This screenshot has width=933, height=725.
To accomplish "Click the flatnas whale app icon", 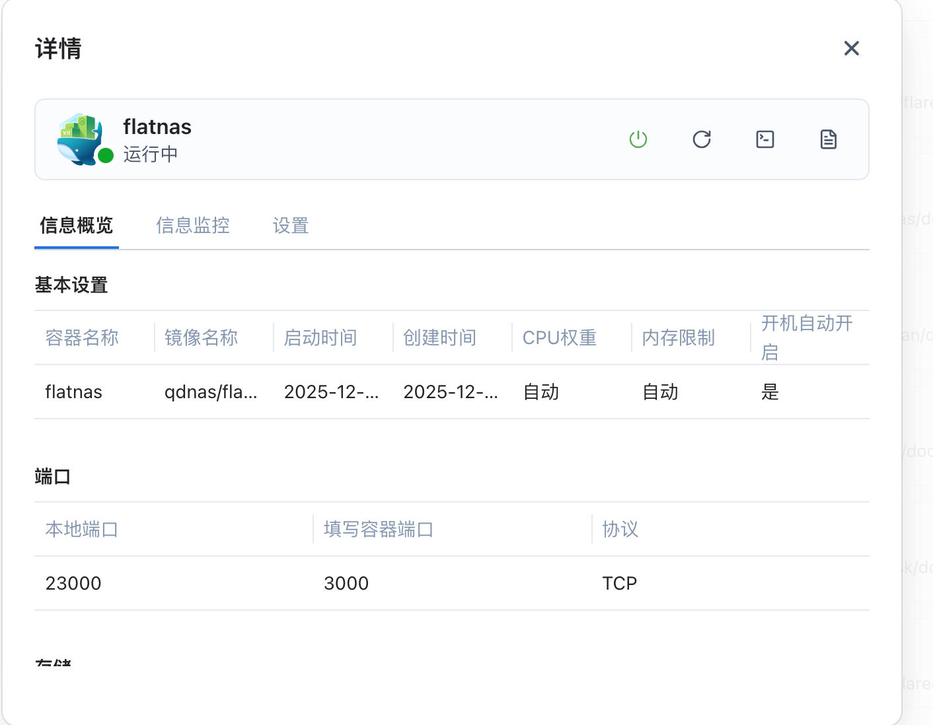I will pyautogui.click(x=80, y=138).
